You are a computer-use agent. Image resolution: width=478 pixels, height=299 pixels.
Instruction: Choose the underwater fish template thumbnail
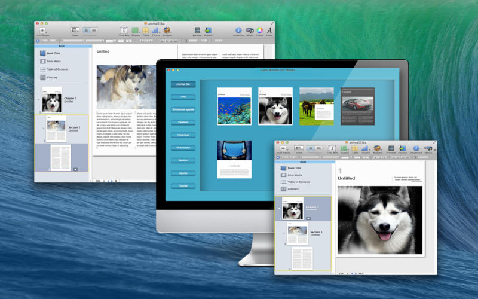click(234, 106)
